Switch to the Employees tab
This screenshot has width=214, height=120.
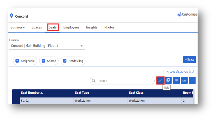71,27
